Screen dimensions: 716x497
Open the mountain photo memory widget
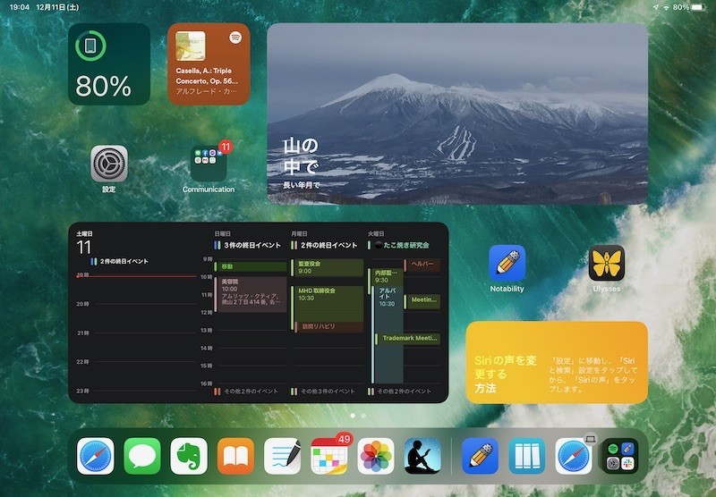[457, 114]
